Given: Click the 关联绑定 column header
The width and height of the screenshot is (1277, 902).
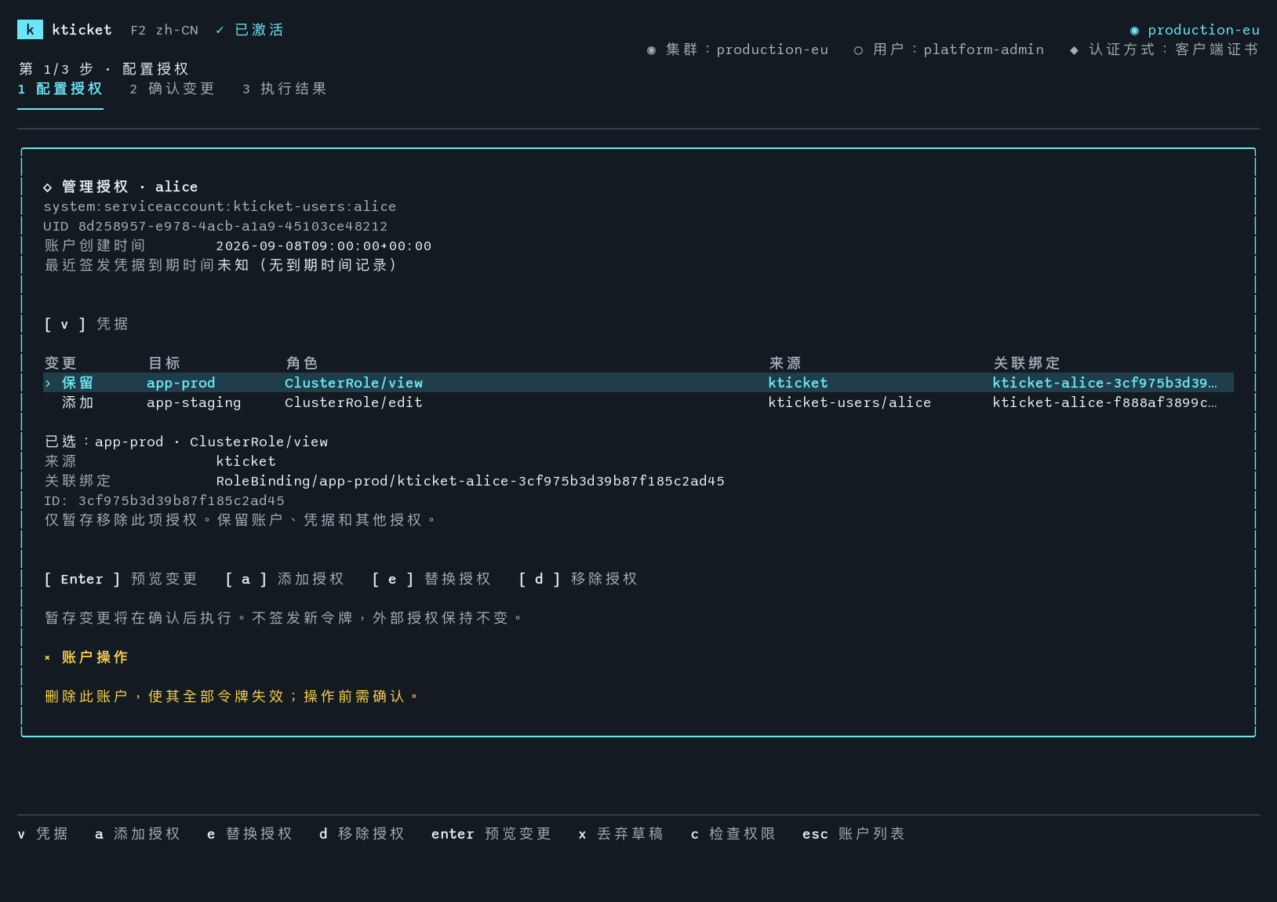Looking at the screenshot, I should click(1027, 363).
